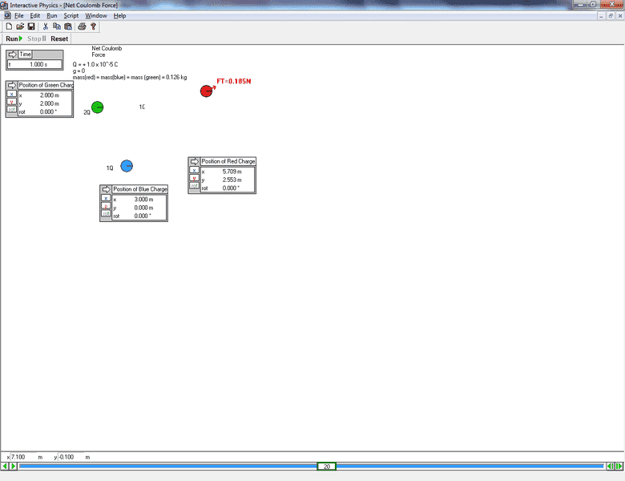Click the Print icon in toolbar

[x=82, y=26]
